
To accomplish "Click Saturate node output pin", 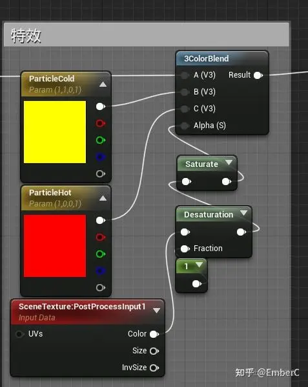I will (227, 182).
